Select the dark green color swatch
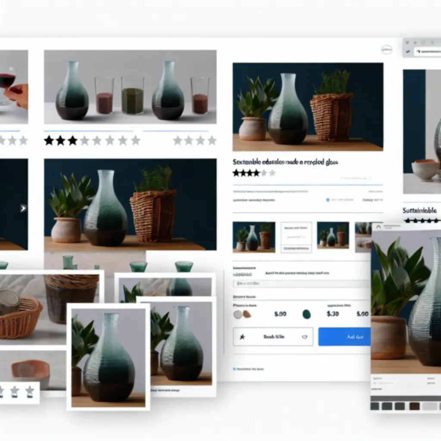 (307, 314)
